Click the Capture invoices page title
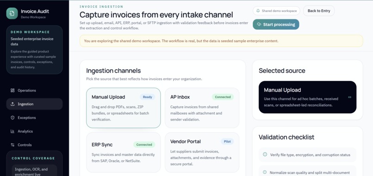 click(156, 15)
